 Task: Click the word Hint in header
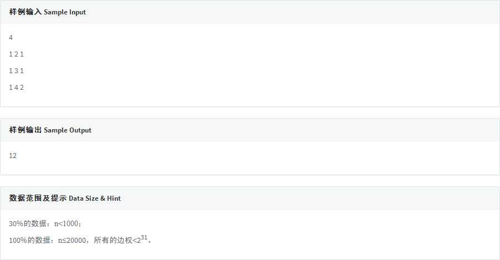pos(114,198)
